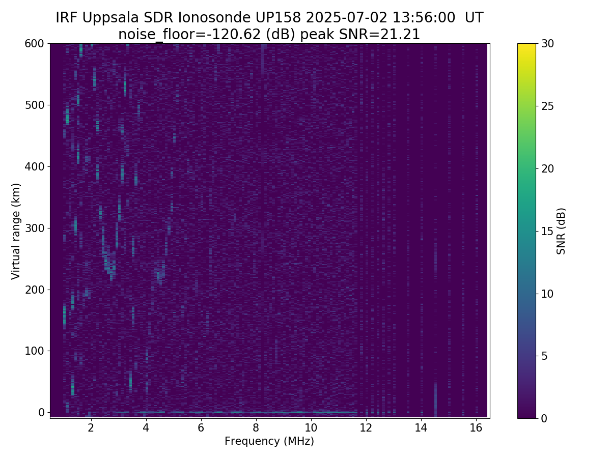
Task: Click x-axis tick label 6
Action: [201, 427]
